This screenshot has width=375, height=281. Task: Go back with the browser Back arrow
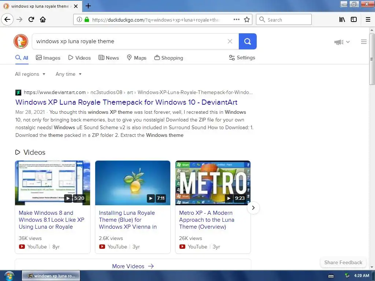tap(7, 19)
